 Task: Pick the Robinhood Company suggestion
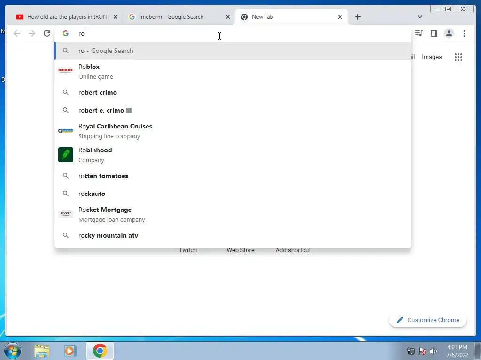coord(233,155)
